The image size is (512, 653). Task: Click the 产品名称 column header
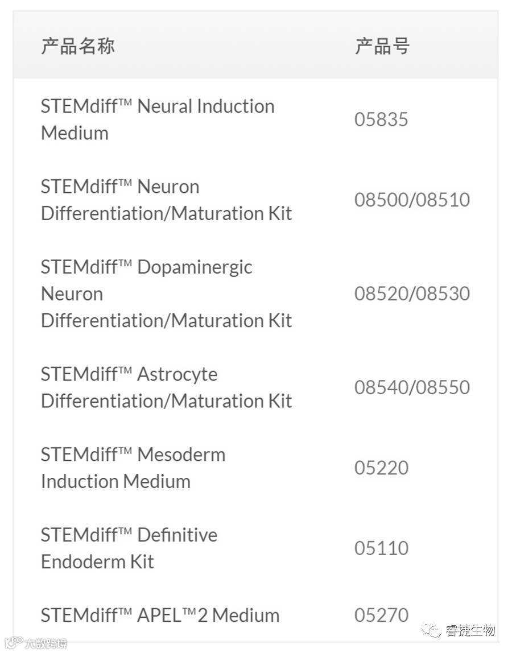pos(78,46)
